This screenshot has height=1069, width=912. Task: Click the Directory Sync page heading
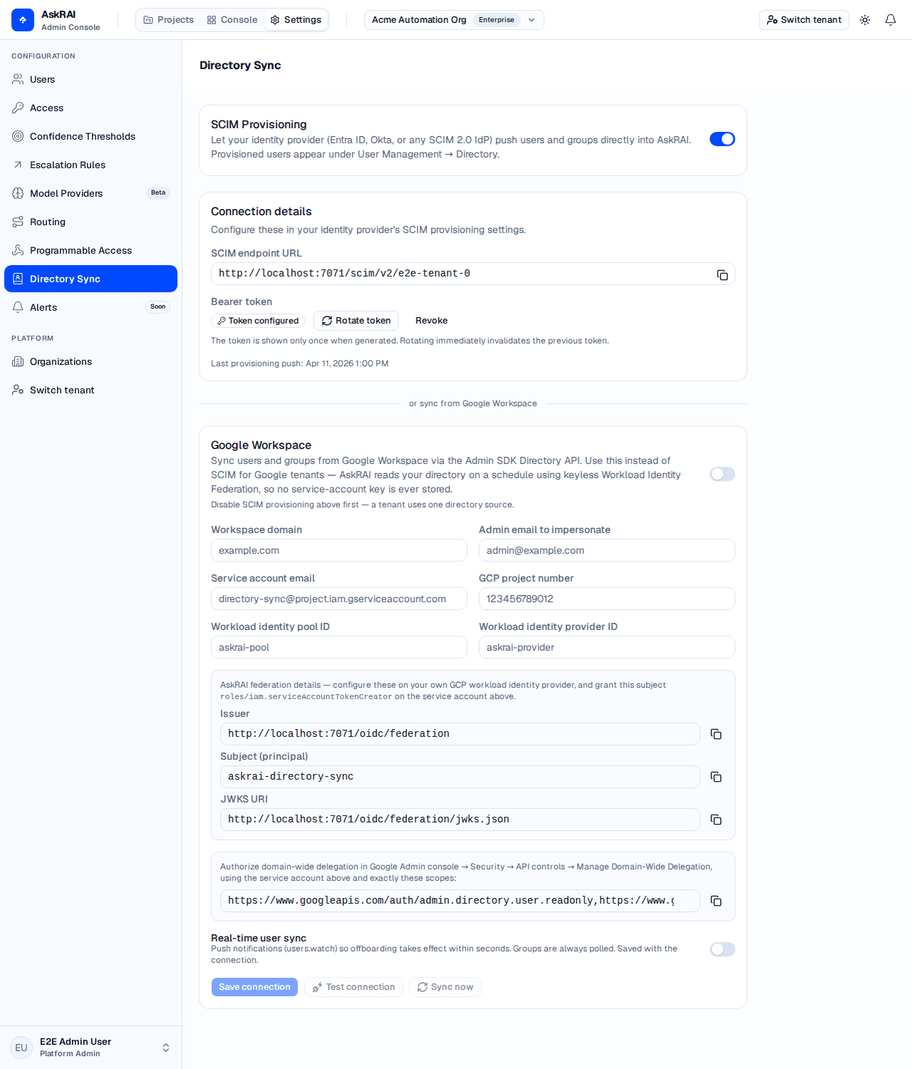point(240,66)
